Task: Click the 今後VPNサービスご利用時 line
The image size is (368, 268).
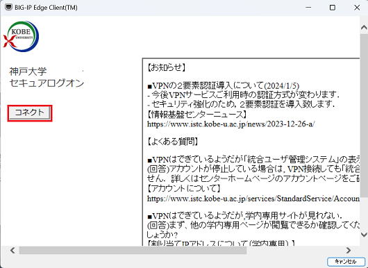Action: pyautogui.click(x=243, y=94)
